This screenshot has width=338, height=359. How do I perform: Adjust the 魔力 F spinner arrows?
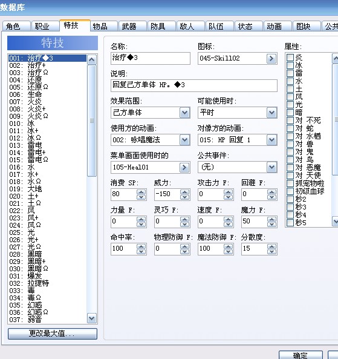tap(271, 222)
